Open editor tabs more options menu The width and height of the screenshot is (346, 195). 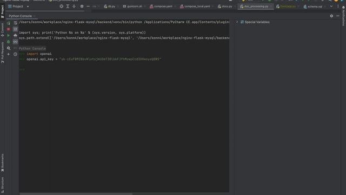click(x=338, y=6)
